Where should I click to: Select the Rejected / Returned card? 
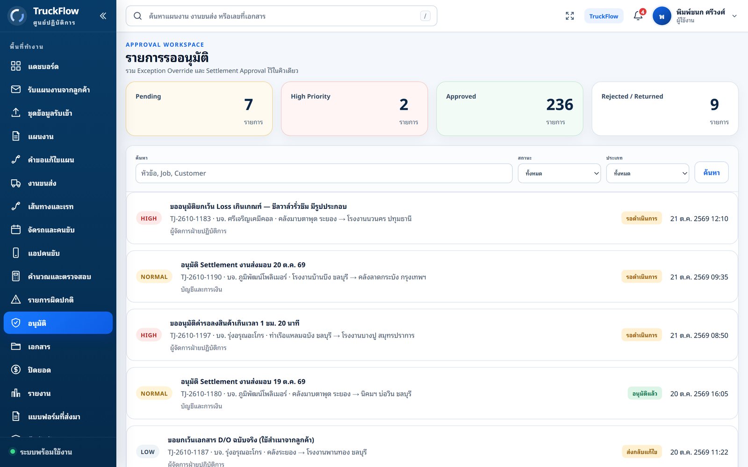665,109
